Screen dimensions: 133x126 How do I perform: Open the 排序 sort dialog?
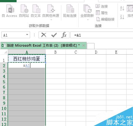click(x=130, y=11)
